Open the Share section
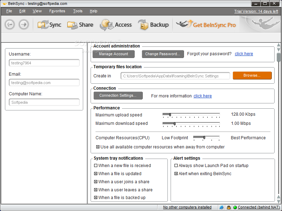This screenshot has height=211, width=282. (x=80, y=25)
